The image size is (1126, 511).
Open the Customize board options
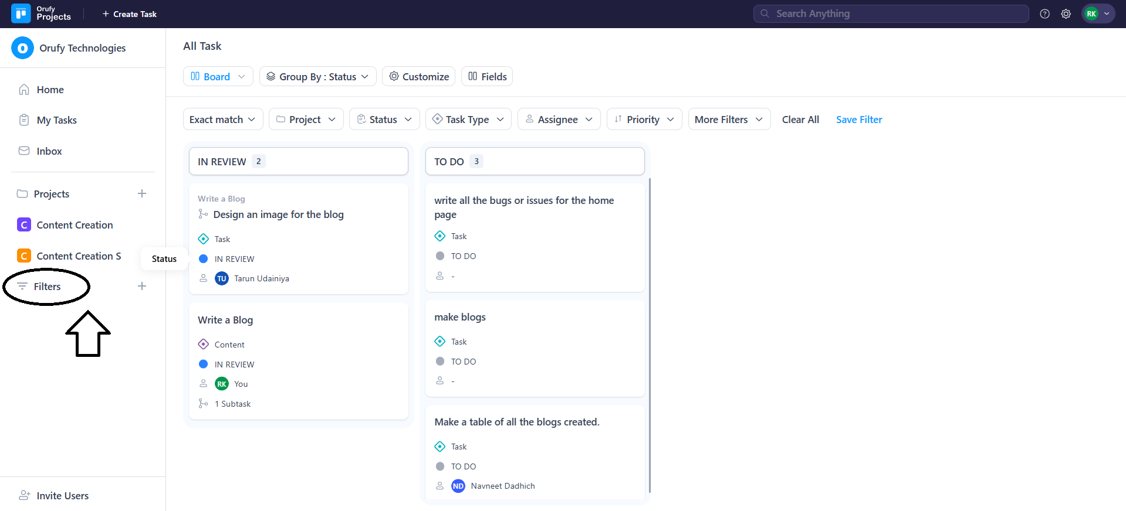[418, 77]
